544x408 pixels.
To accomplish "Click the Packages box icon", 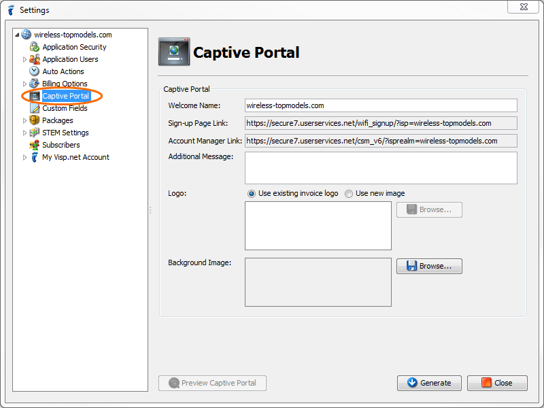I will [x=35, y=120].
